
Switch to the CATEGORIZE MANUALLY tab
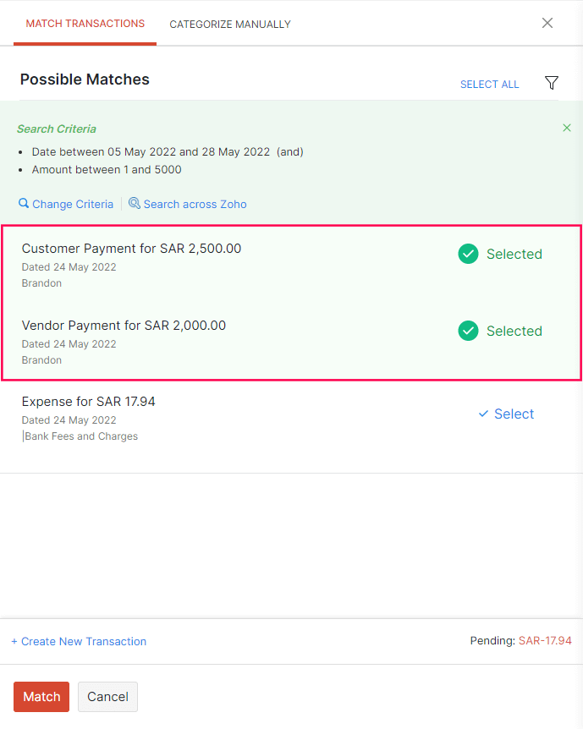click(230, 24)
